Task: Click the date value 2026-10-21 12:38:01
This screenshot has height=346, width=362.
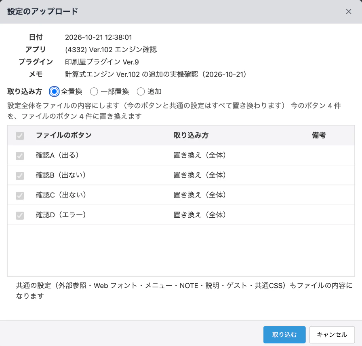Action: click(99, 37)
